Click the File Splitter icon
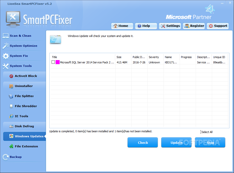 (x=11, y=96)
